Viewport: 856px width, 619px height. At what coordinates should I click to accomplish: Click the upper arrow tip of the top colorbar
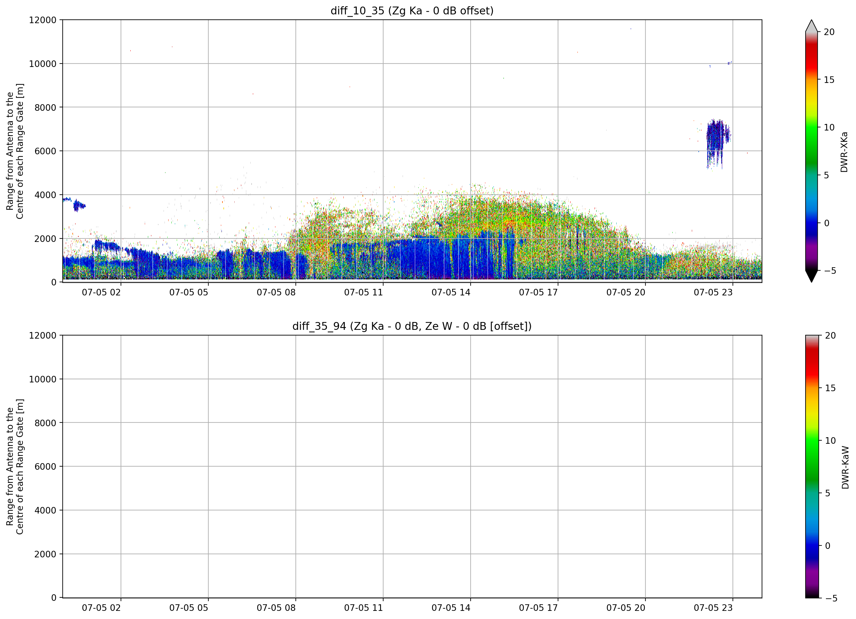tap(812, 26)
